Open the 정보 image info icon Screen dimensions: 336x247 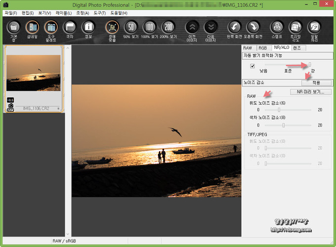point(88,28)
